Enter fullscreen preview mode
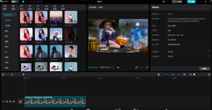This screenshot has width=212, height=110. (x=147, y=67)
